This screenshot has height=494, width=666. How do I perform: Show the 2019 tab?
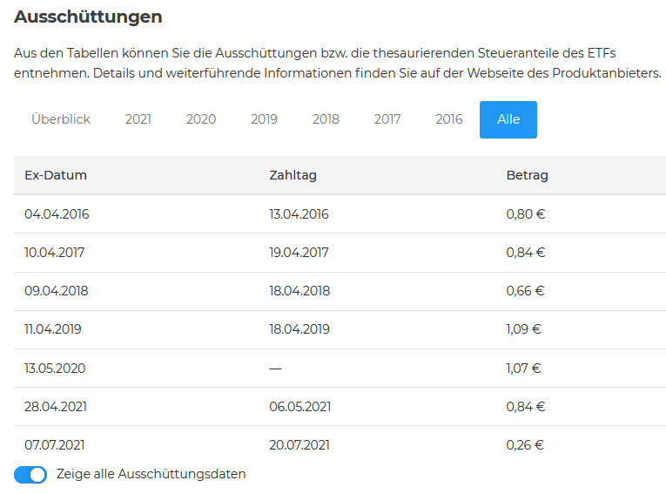coord(264,119)
